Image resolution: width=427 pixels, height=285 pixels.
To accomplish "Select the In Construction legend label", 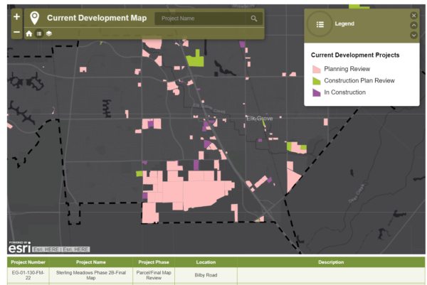I will click(x=344, y=92).
